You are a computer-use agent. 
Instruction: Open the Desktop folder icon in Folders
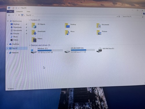(x=67, y=26)
